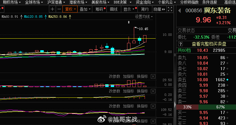Click the up-down marker above candlesticks
236x125 pixels.
[x=129, y=22]
